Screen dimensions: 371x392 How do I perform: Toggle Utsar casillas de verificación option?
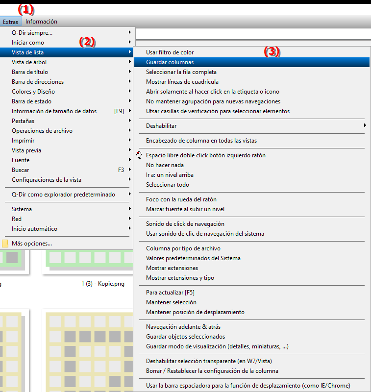252,111
